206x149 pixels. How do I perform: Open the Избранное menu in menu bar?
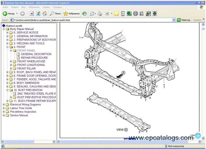pyautogui.click(x=34, y=7)
